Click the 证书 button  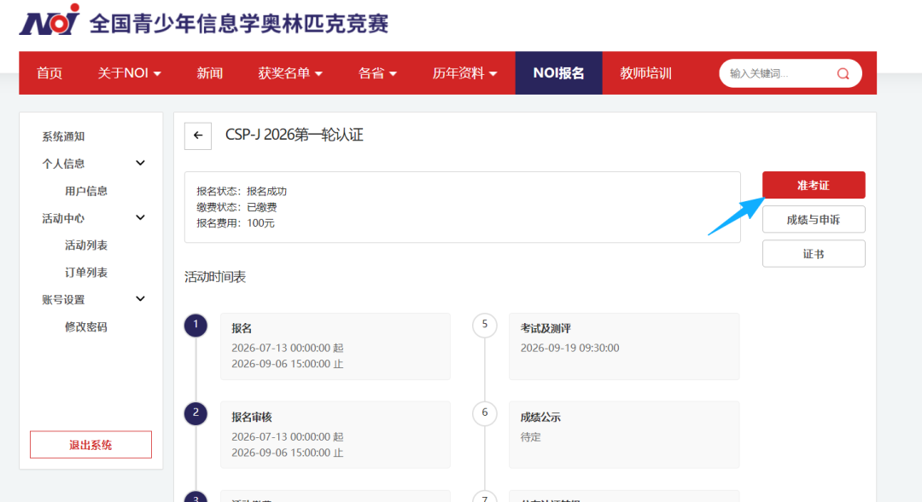(814, 254)
